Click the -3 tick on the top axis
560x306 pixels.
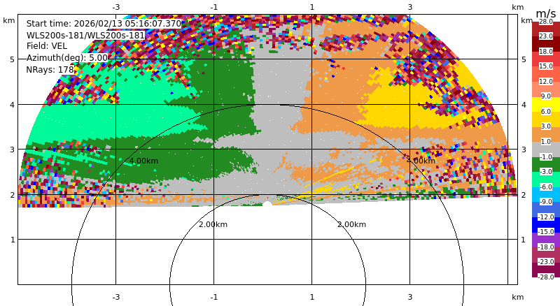click(x=115, y=7)
